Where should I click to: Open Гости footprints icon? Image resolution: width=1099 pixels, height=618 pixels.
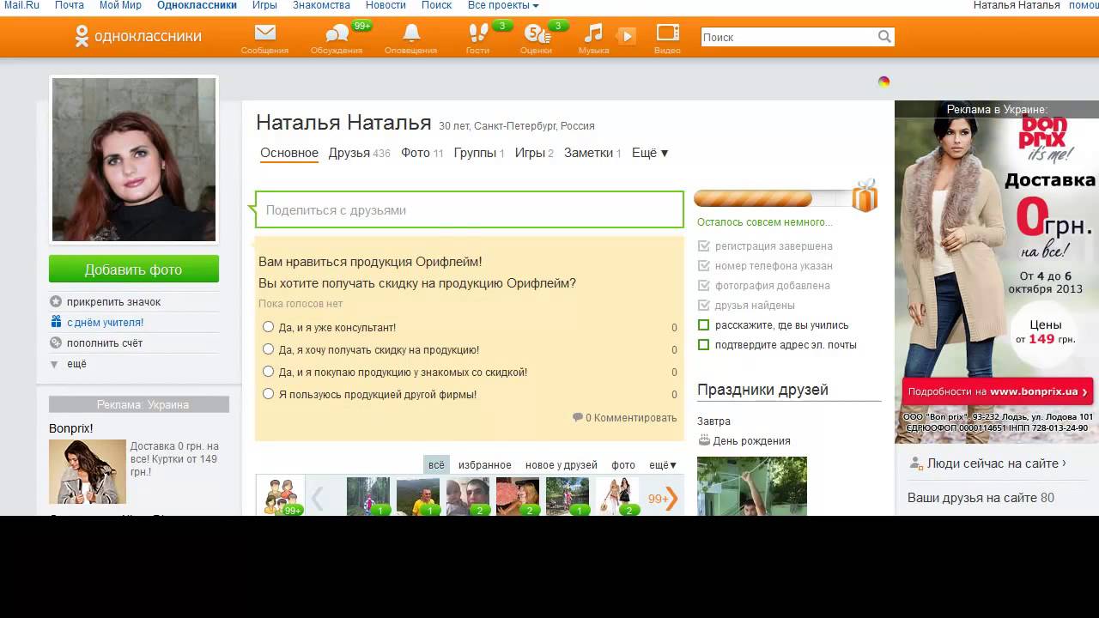coord(477,34)
